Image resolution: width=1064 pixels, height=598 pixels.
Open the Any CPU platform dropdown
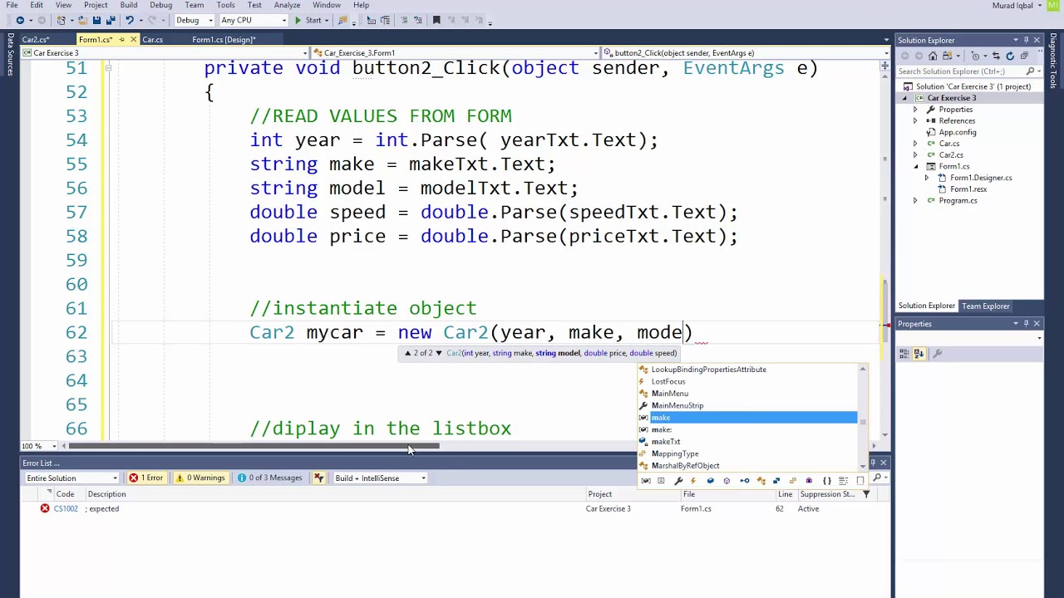(254, 20)
